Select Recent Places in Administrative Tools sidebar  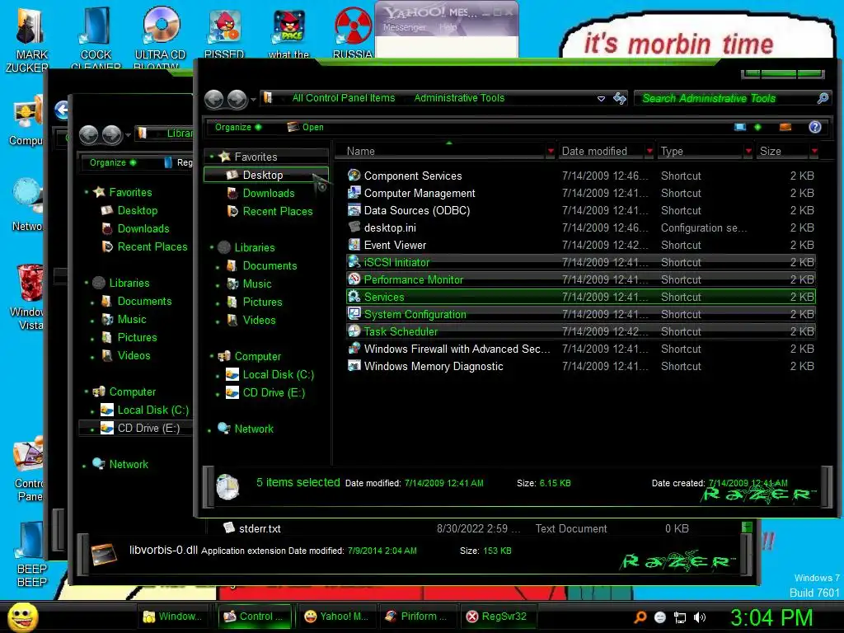tap(277, 212)
